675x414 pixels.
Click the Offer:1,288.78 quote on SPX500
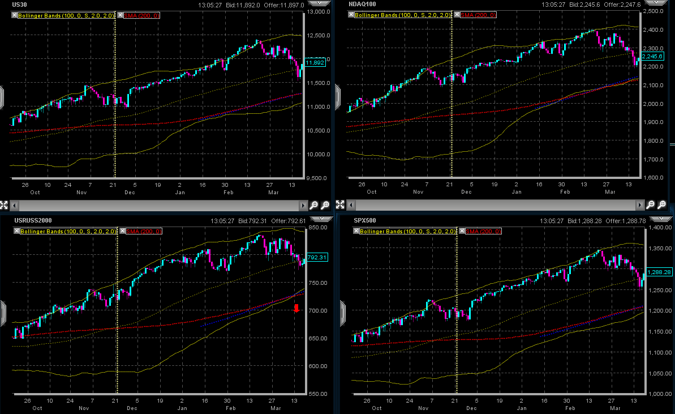click(626, 221)
